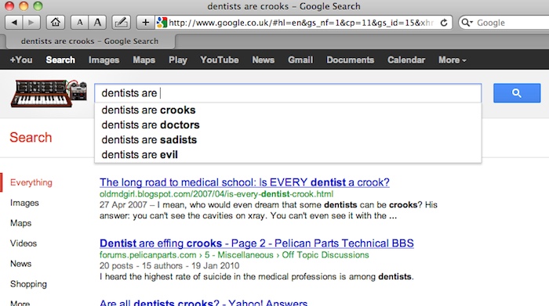
Task: Open 'Is EVERY dentist a crook?' result
Action: click(x=245, y=182)
